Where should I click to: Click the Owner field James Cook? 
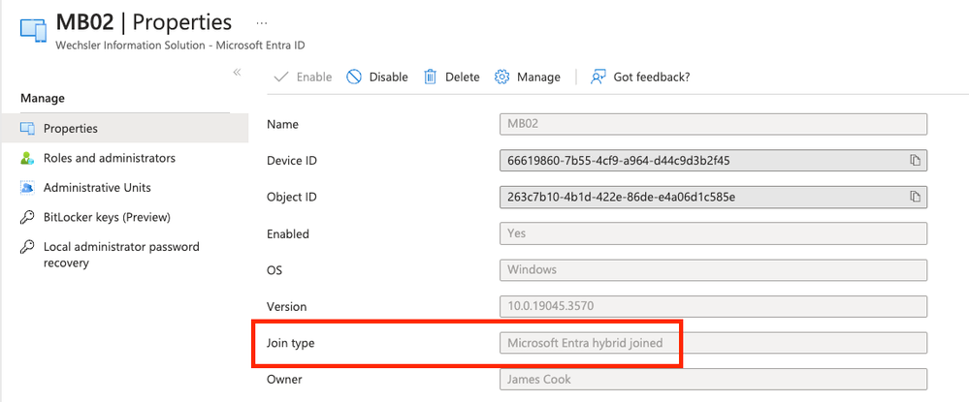(713, 379)
